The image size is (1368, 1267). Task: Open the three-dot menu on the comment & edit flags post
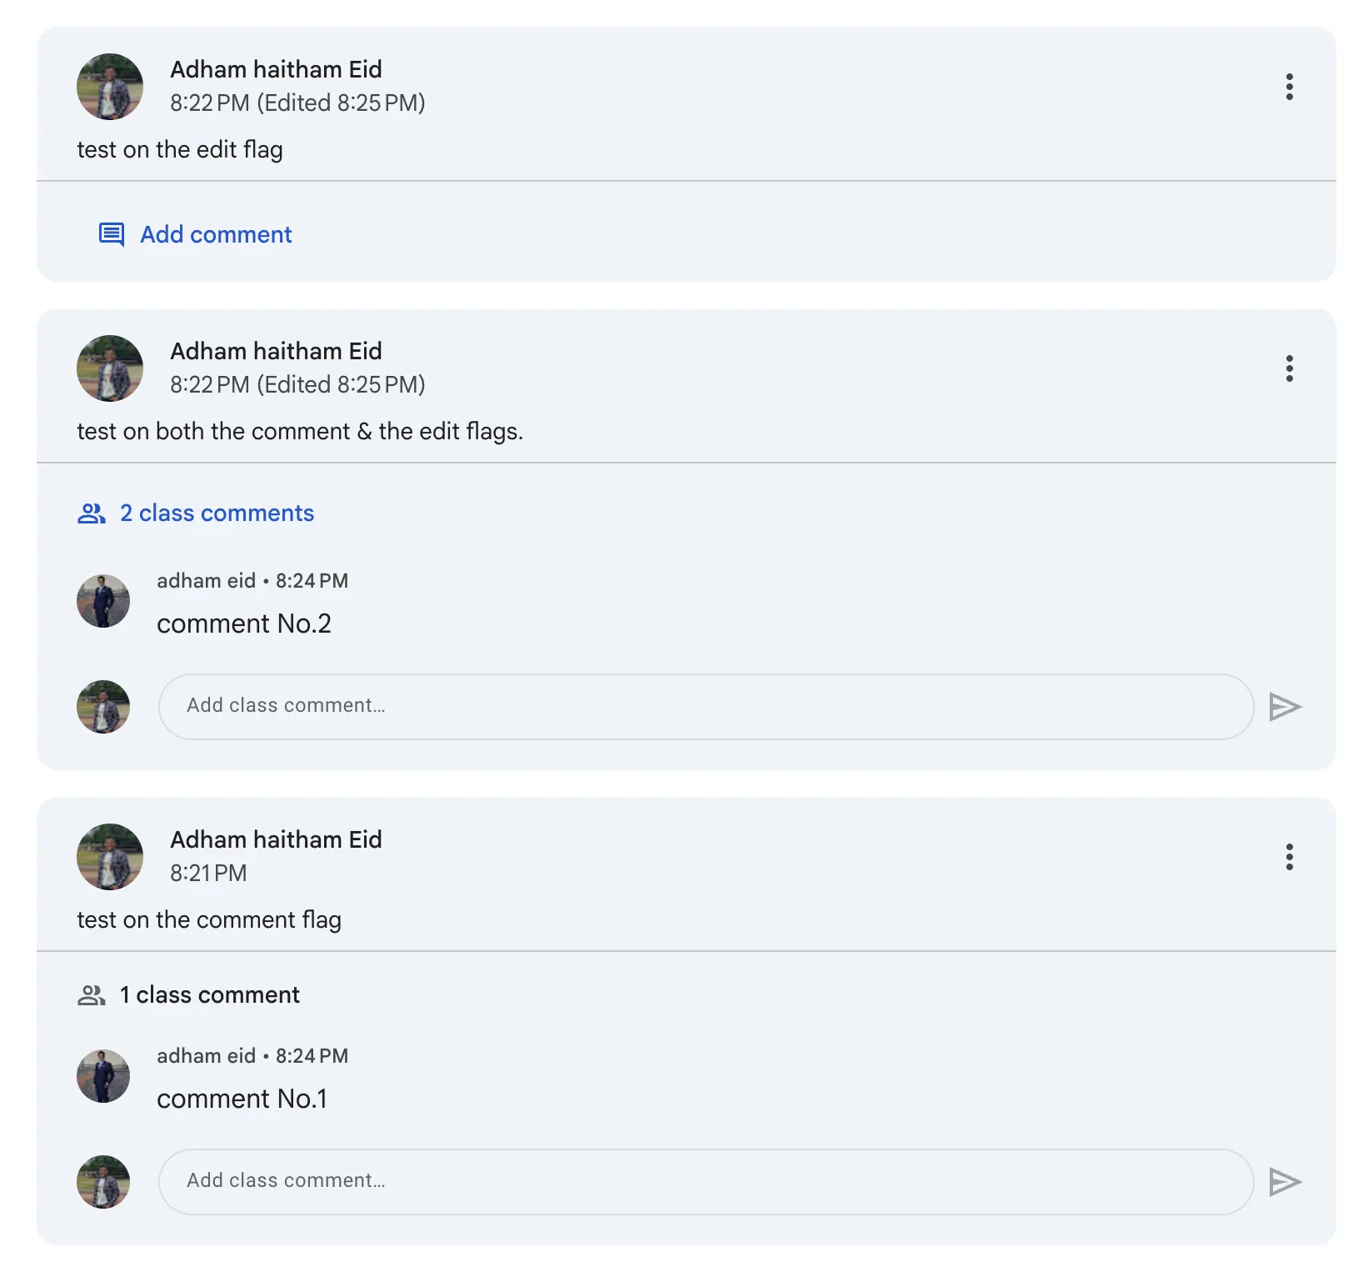point(1289,368)
